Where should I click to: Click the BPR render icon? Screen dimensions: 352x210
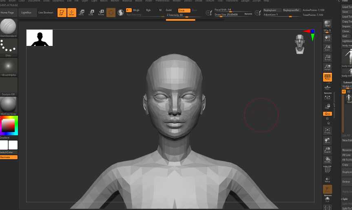click(x=327, y=24)
